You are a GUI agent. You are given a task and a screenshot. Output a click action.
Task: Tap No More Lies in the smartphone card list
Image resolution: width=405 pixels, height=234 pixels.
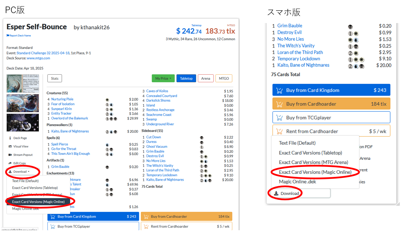[x=291, y=39]
